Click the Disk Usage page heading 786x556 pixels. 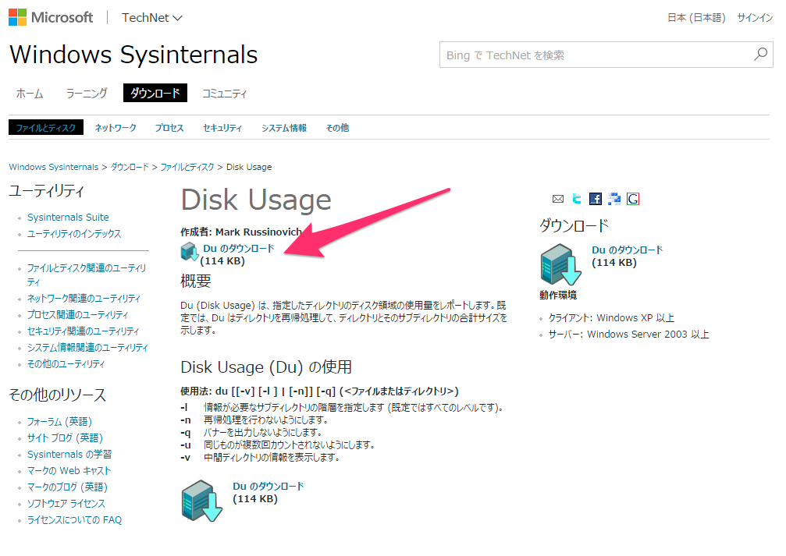(256, 200)
